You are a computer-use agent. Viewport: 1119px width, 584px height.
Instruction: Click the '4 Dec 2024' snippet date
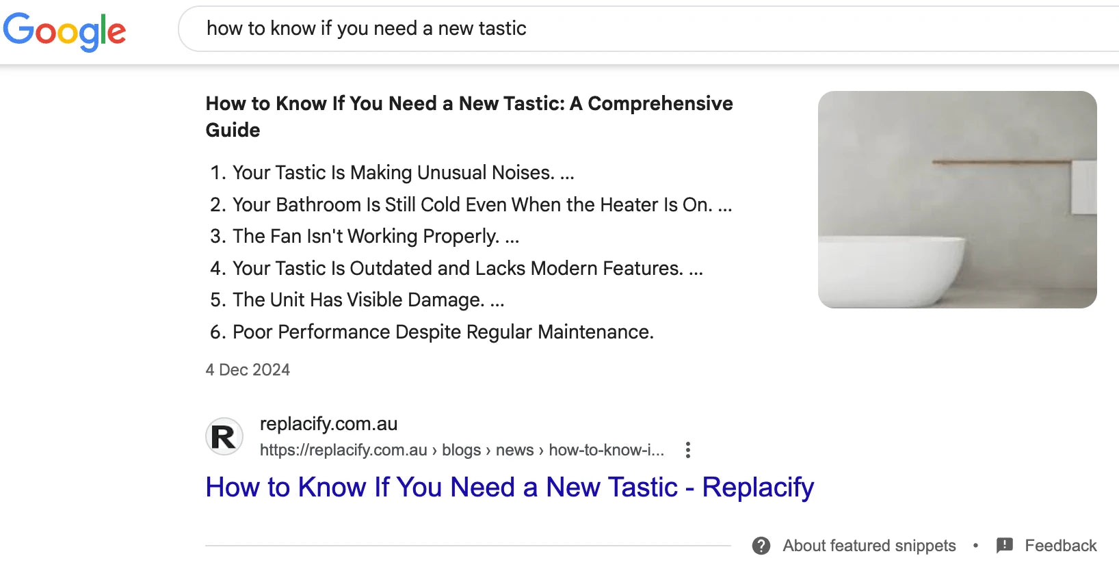248,370
